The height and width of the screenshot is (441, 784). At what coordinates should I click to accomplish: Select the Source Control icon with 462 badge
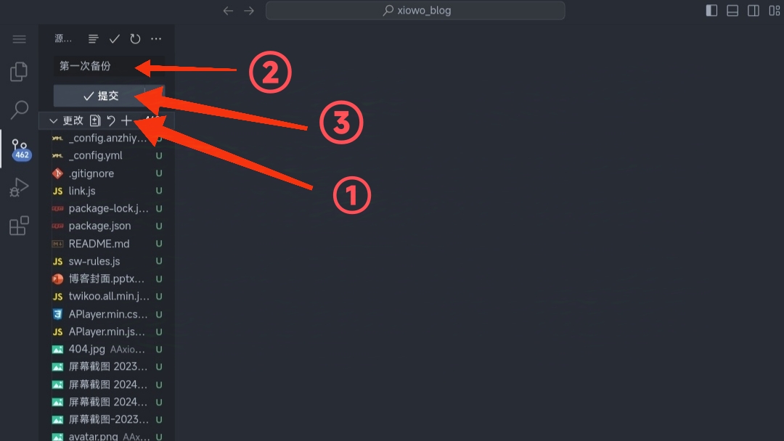21,149
